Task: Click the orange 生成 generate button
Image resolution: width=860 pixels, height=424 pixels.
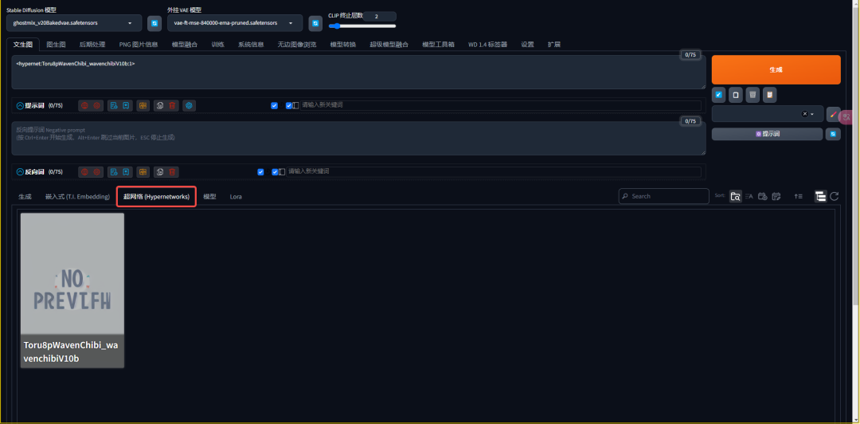Action: tap(776, 69)
